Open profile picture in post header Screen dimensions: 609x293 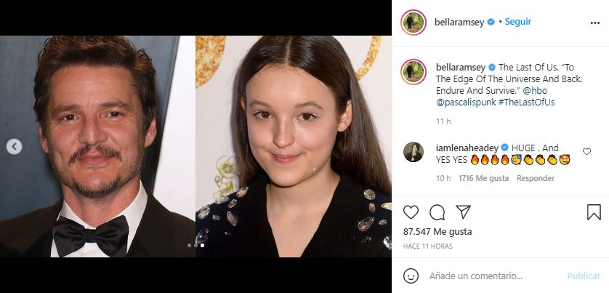413,23
